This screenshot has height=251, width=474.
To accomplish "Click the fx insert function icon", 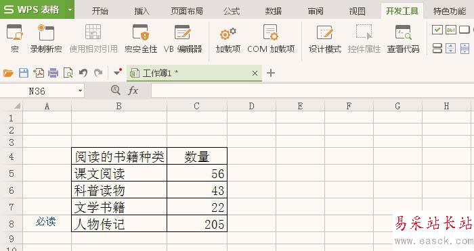I will tap(133, 90).
